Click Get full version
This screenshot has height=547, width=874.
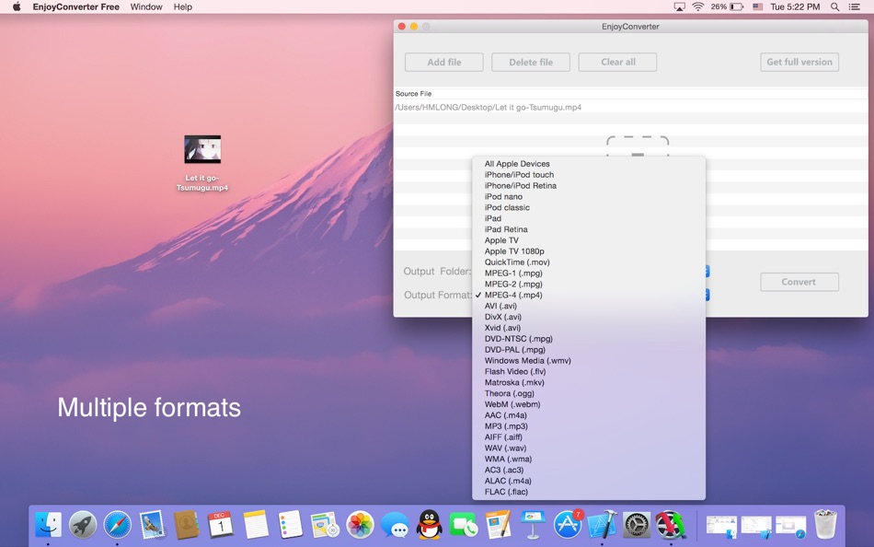pyautogui.click(x=799, y=62)
